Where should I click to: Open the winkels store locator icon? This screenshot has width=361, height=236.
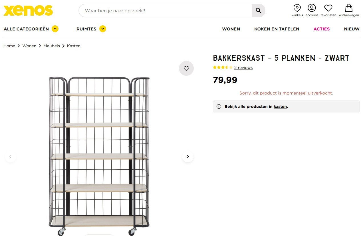click(297, 8)
